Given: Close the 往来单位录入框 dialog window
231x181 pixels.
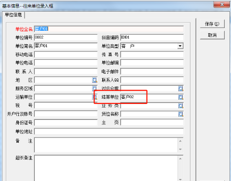Looking at the screenshot, I should click(222, 4).
